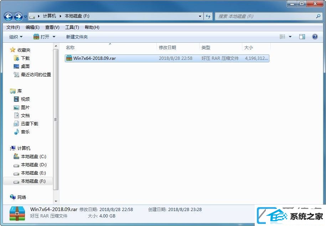Open the 视频 library
The width and height of the screenshot is (326, 226).
25,99
